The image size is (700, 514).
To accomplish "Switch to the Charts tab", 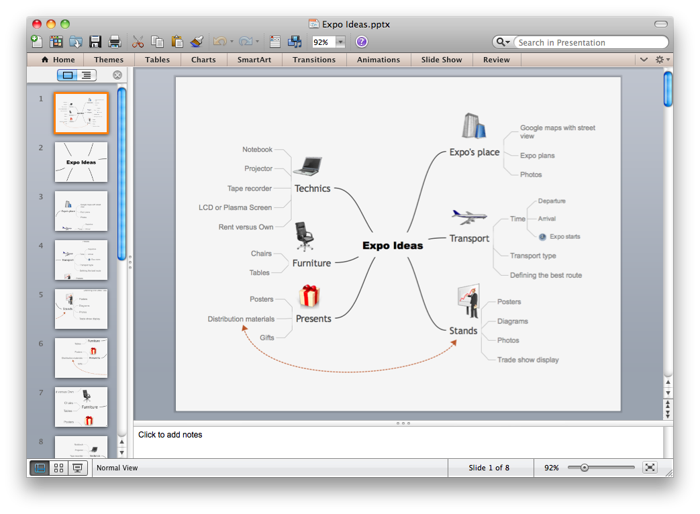I will (x=203, y=59).
